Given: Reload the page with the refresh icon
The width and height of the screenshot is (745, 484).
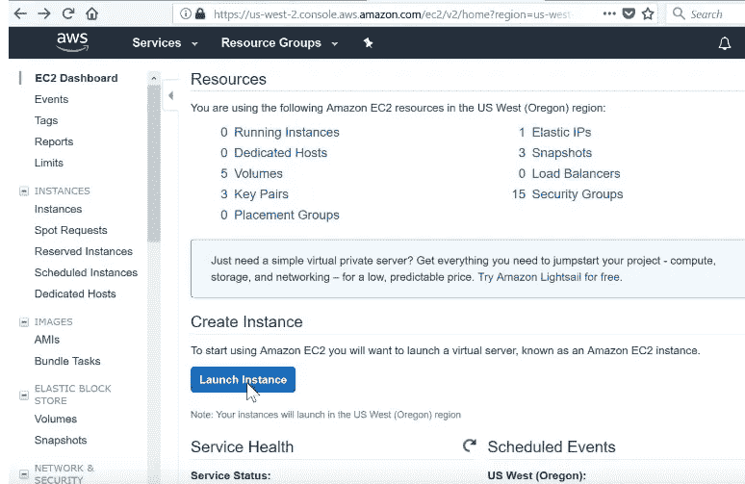Looking at the screenshot, I should (68, 13).
